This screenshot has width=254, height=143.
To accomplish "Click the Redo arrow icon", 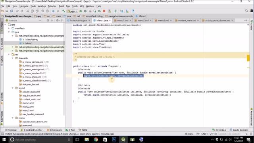I will pyautogui.click(x=22, y=11).
